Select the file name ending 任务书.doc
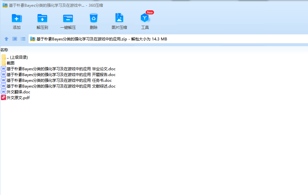This screenshot has height=195, width=308. pos(59,80)
